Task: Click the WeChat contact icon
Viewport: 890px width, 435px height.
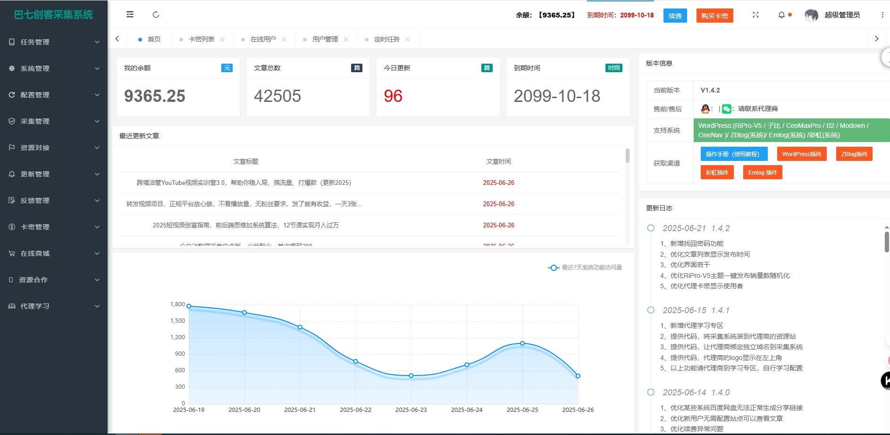Action: (x=727, y=109)
